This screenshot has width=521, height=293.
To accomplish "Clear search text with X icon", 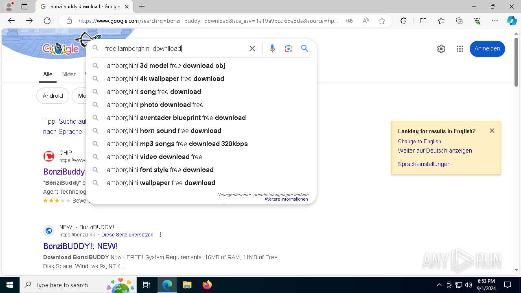I will (x=252, y=48).
